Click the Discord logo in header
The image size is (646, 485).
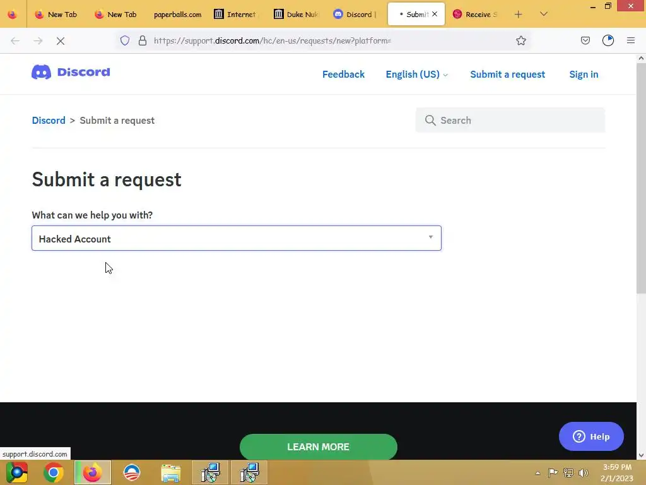(x=71, y=72)
